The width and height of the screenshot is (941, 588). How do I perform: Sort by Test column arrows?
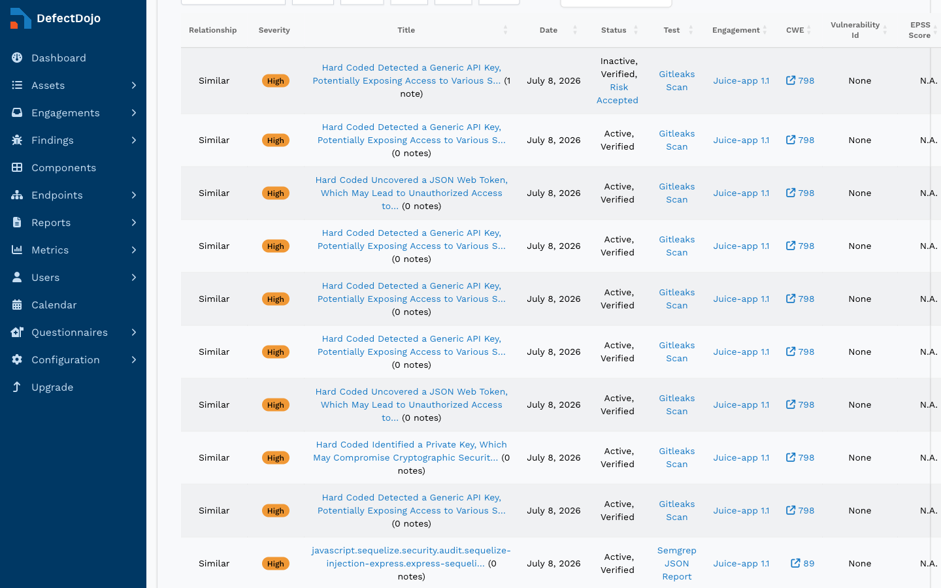click(691, 30)
